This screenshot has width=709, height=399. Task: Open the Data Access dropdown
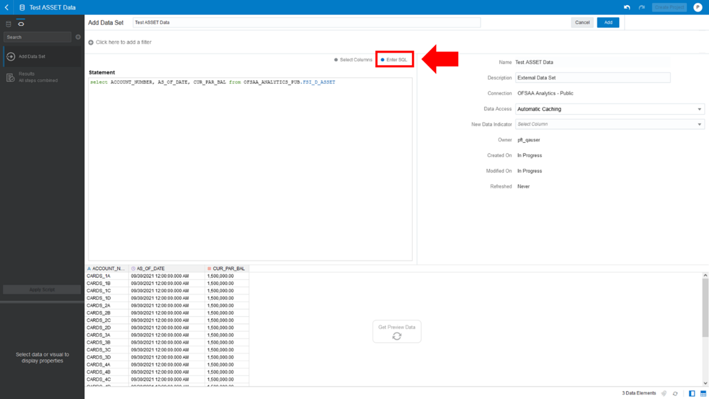click(x=610, y=109)
